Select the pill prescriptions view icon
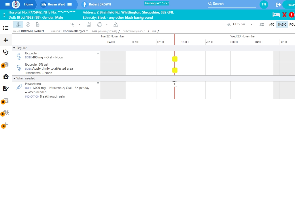Viewport: 295px width, 221px height. 28,24
